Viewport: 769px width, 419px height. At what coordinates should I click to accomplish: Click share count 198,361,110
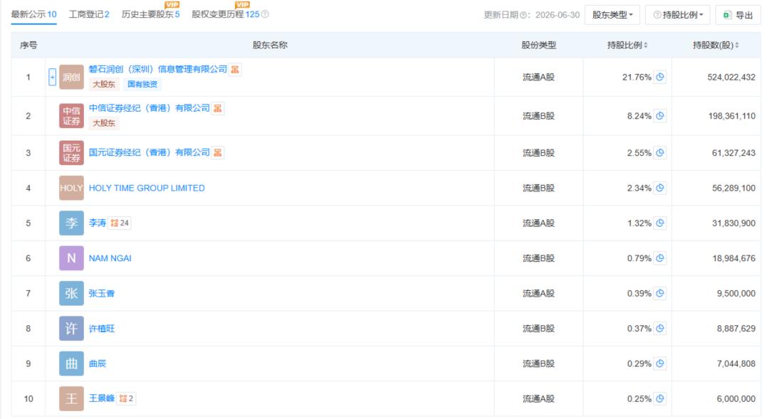click(732, 116)
